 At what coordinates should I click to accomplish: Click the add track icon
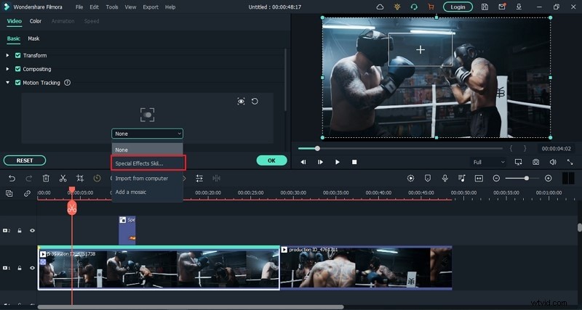[x=9, y=193]
